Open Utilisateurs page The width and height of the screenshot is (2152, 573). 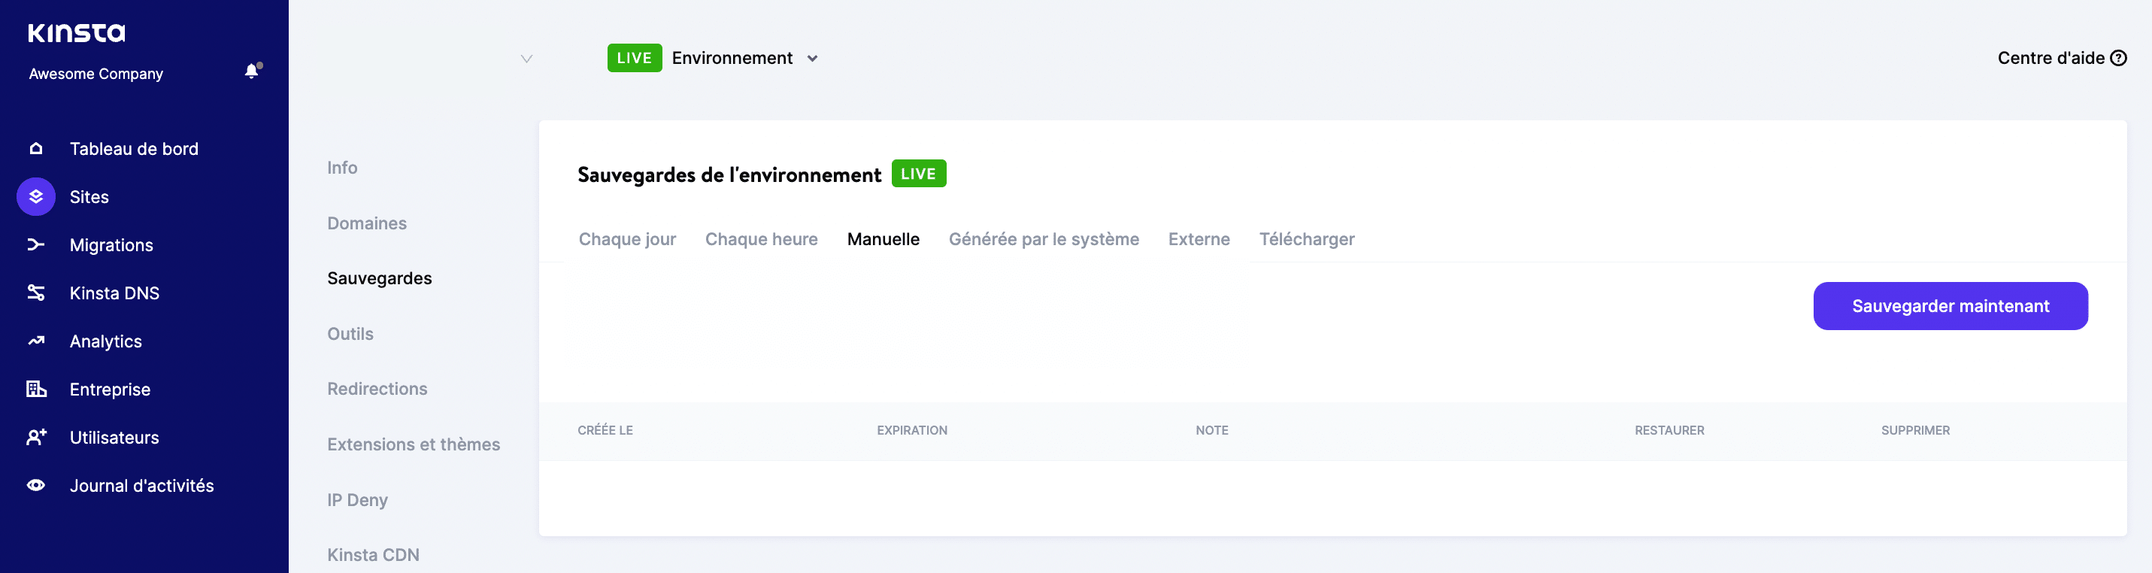click(114, 437)
